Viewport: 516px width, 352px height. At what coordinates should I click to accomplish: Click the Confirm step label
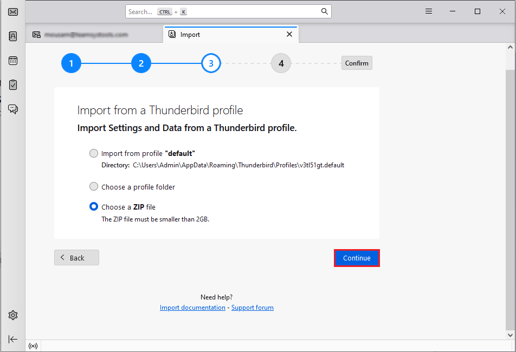click(357, 63)
